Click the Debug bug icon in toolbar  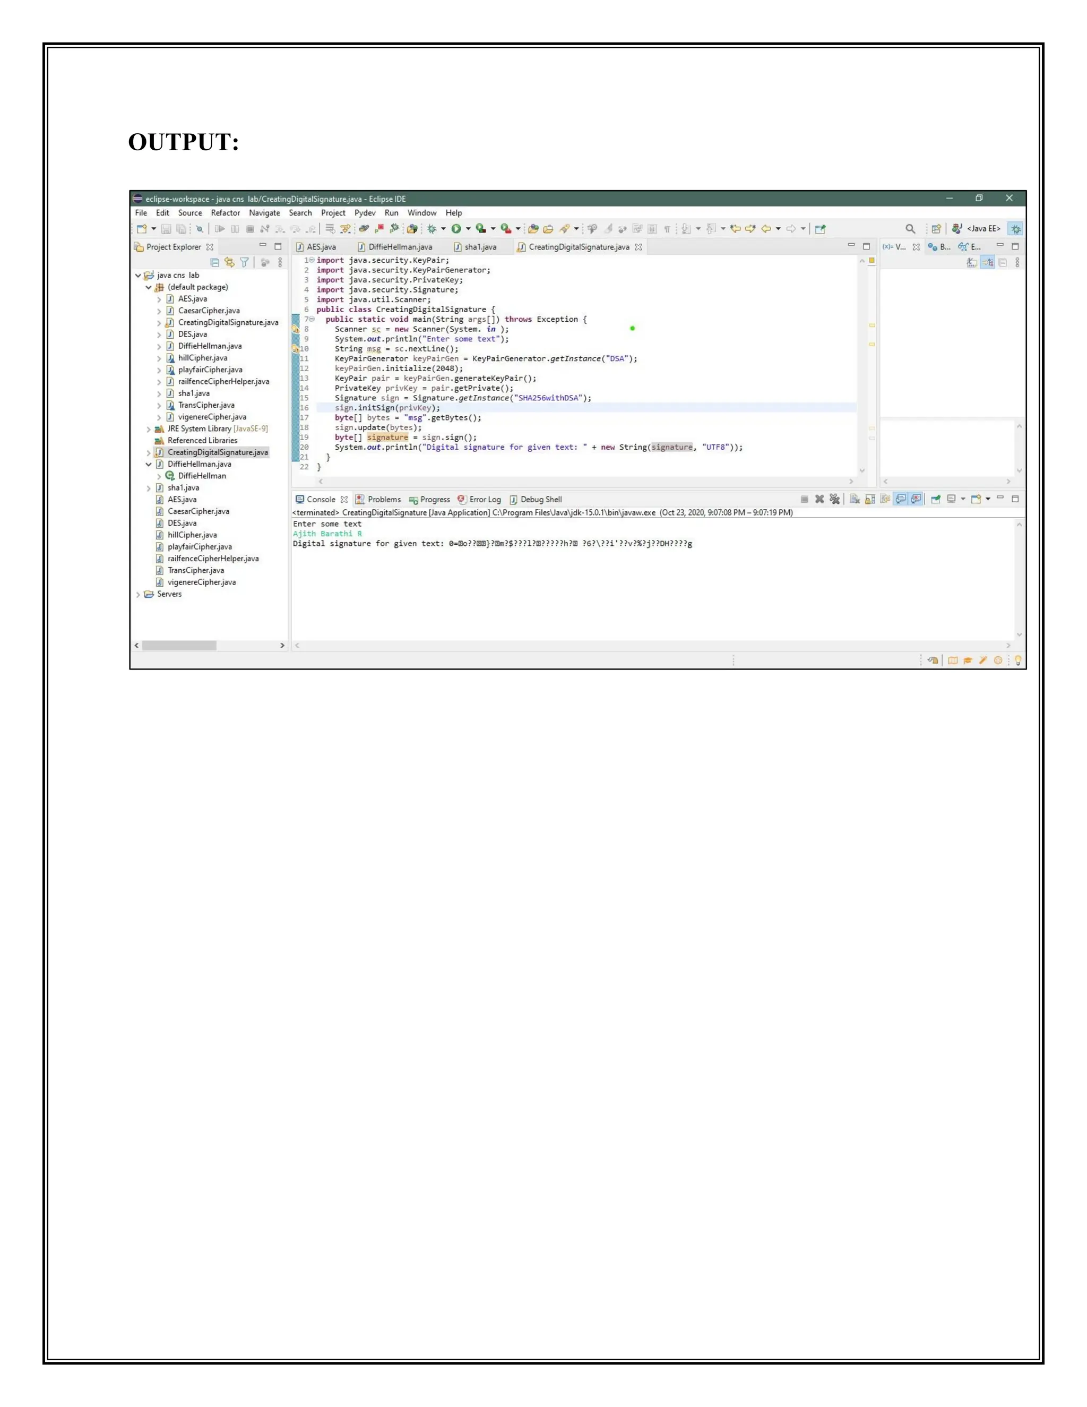click(x=432, y=229)
